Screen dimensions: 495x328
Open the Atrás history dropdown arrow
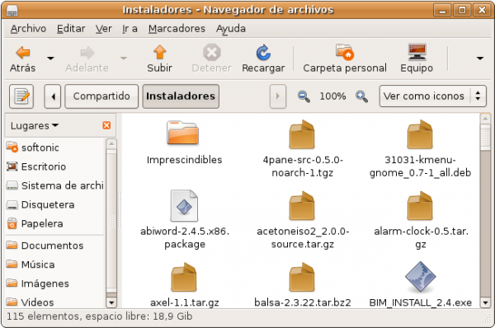[x=50, y=58]
